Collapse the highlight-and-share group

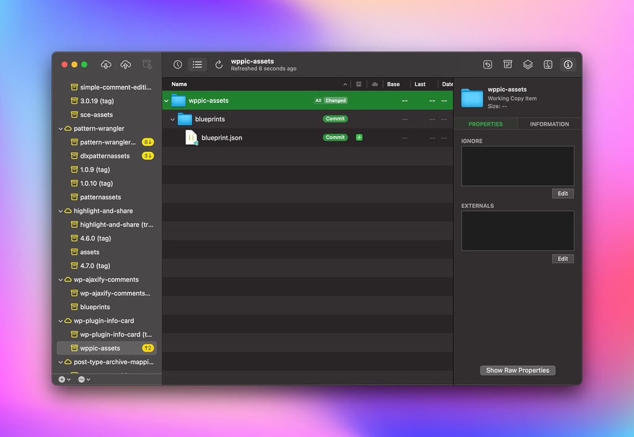tap(61, 211)
